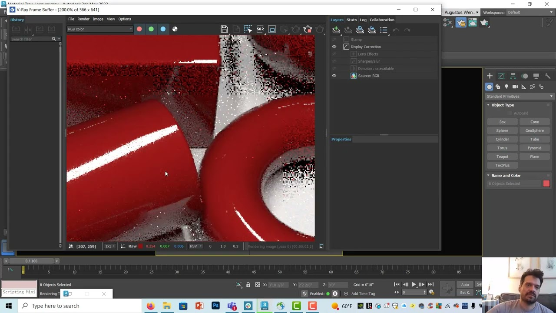Click the History search magnifier icon
This screenshot has height=313, width=556.
tap(54, 39)
